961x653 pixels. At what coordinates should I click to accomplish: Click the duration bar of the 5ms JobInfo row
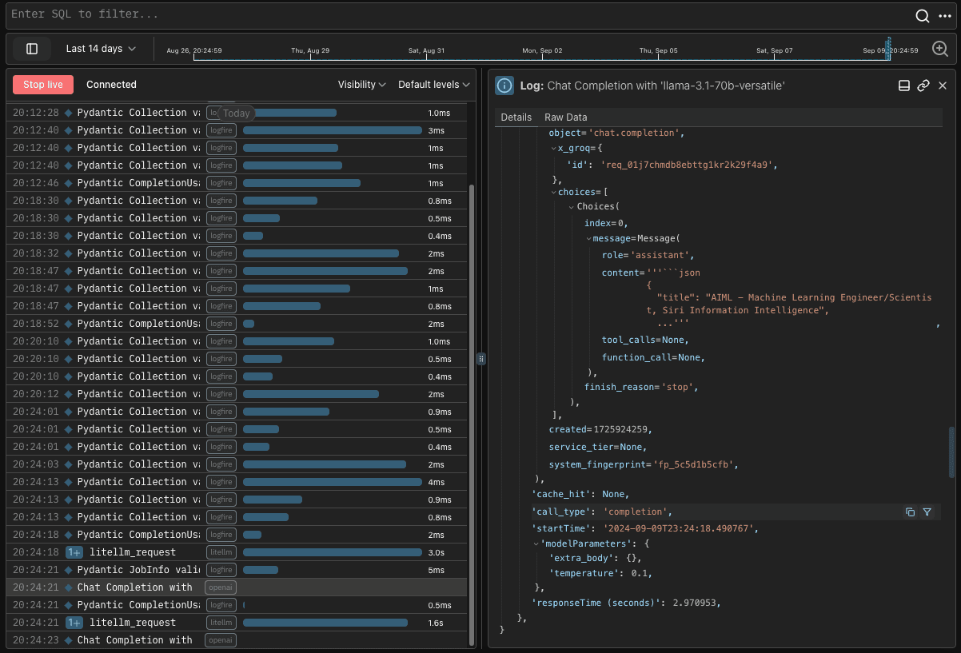point(261,570)
